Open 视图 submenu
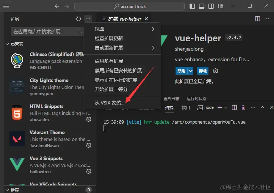The width and height of the screenshot is (274, 193). tap(122, 29)
